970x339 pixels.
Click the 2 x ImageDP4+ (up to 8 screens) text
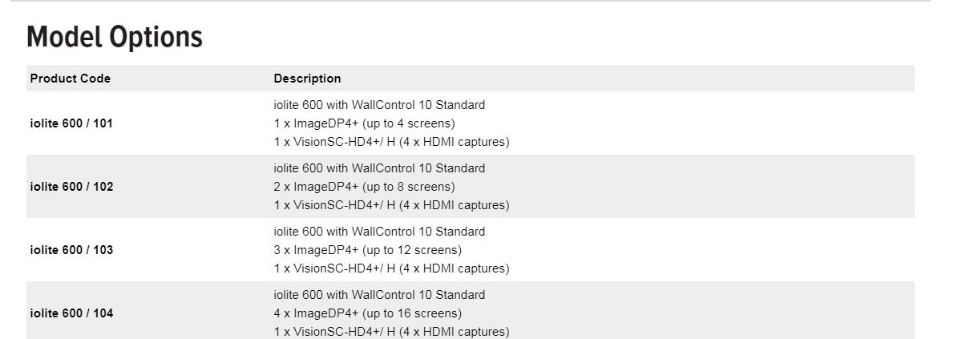tap(364, 187)
